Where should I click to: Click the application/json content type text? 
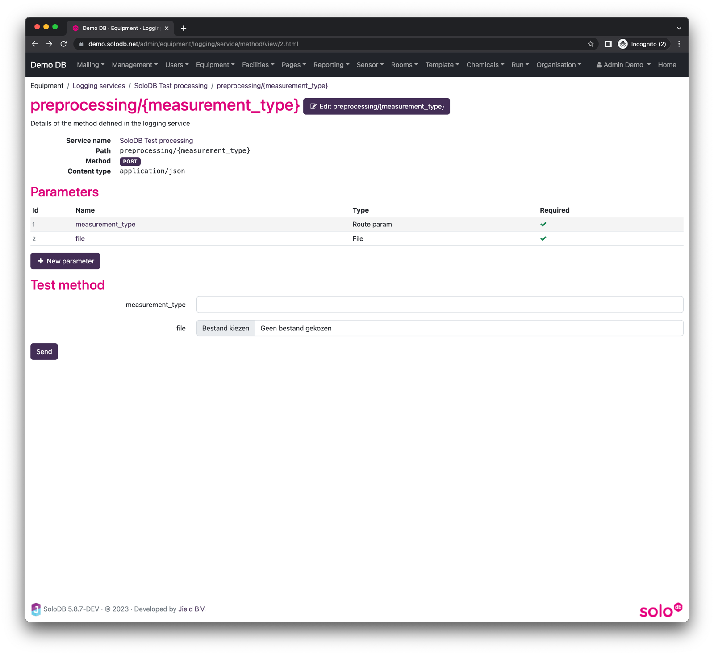(152, 171)
